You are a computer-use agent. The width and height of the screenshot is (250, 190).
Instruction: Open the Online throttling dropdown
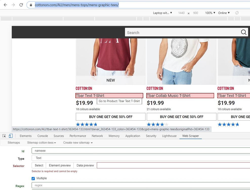click(224, 13)
